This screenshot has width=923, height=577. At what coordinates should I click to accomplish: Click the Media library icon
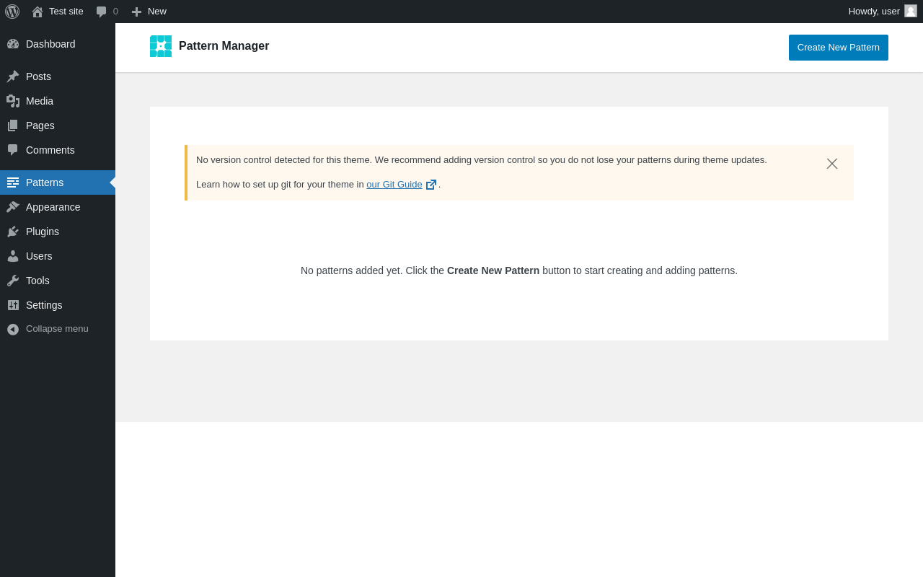pos(13,101)
